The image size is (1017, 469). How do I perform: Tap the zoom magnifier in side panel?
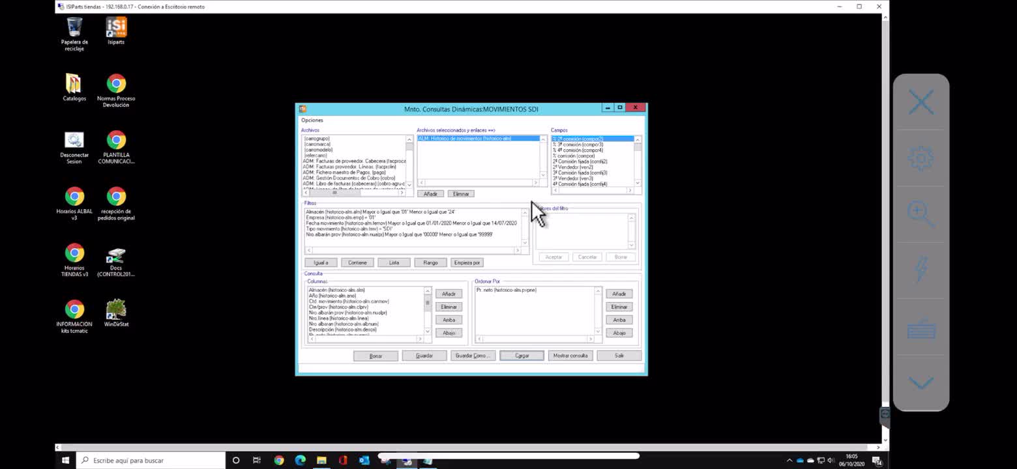(x=921, y=214)
